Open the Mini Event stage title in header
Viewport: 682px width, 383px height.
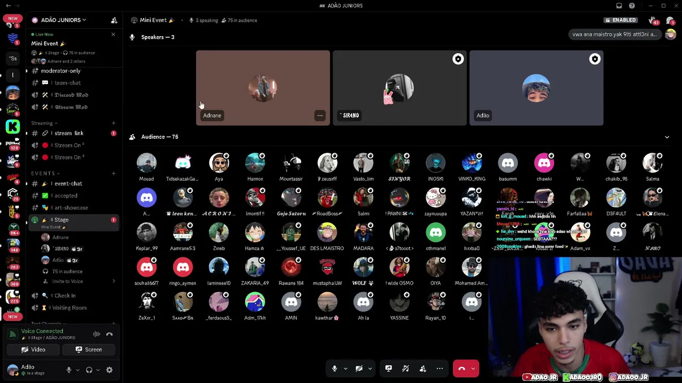[x=153, y=20]
